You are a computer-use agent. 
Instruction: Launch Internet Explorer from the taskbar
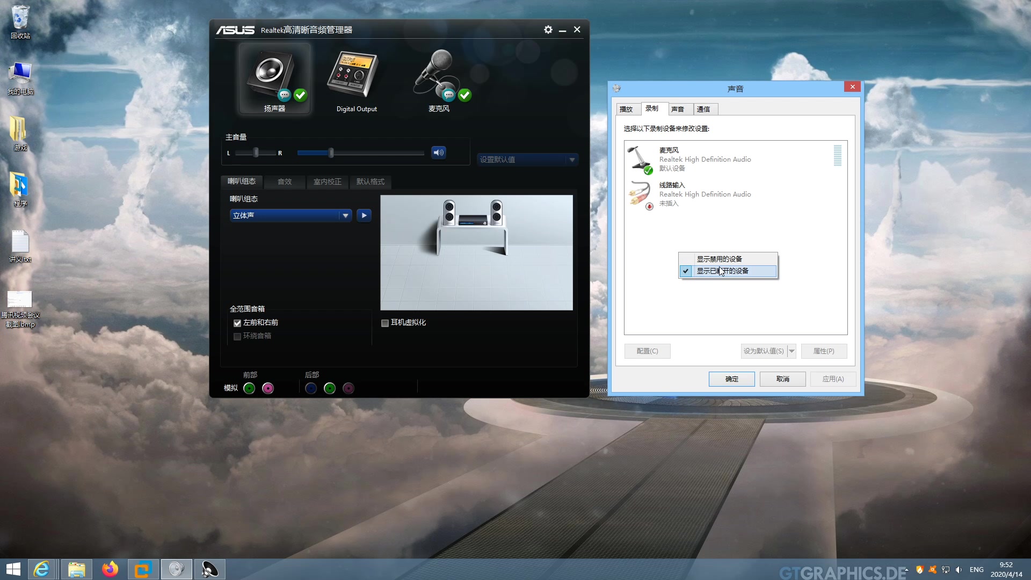click(42, 569)
